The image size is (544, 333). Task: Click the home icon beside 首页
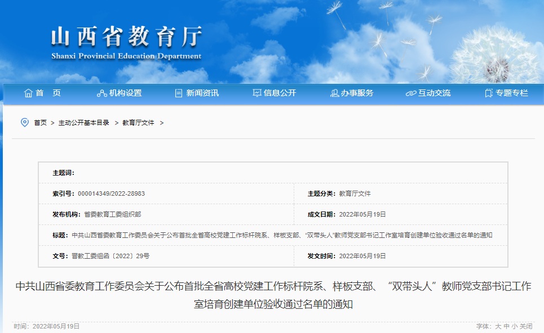(28, 93)
